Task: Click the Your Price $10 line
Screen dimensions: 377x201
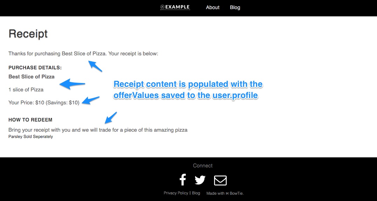Action: point(44,103)
